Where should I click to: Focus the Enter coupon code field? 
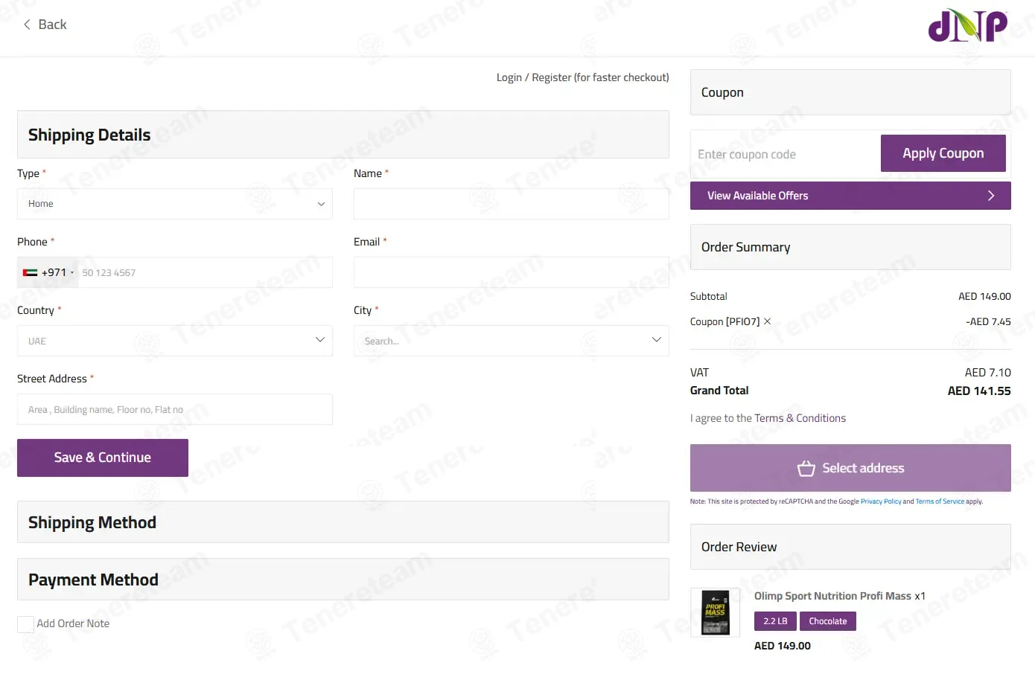click(x=785, y=154)
